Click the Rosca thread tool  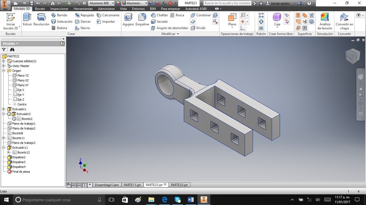click(177, 15)
